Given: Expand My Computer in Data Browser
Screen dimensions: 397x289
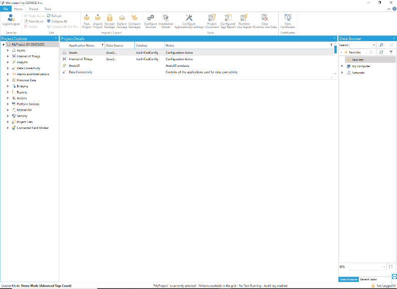Looking at the screenshot, I should coord(342,66).
